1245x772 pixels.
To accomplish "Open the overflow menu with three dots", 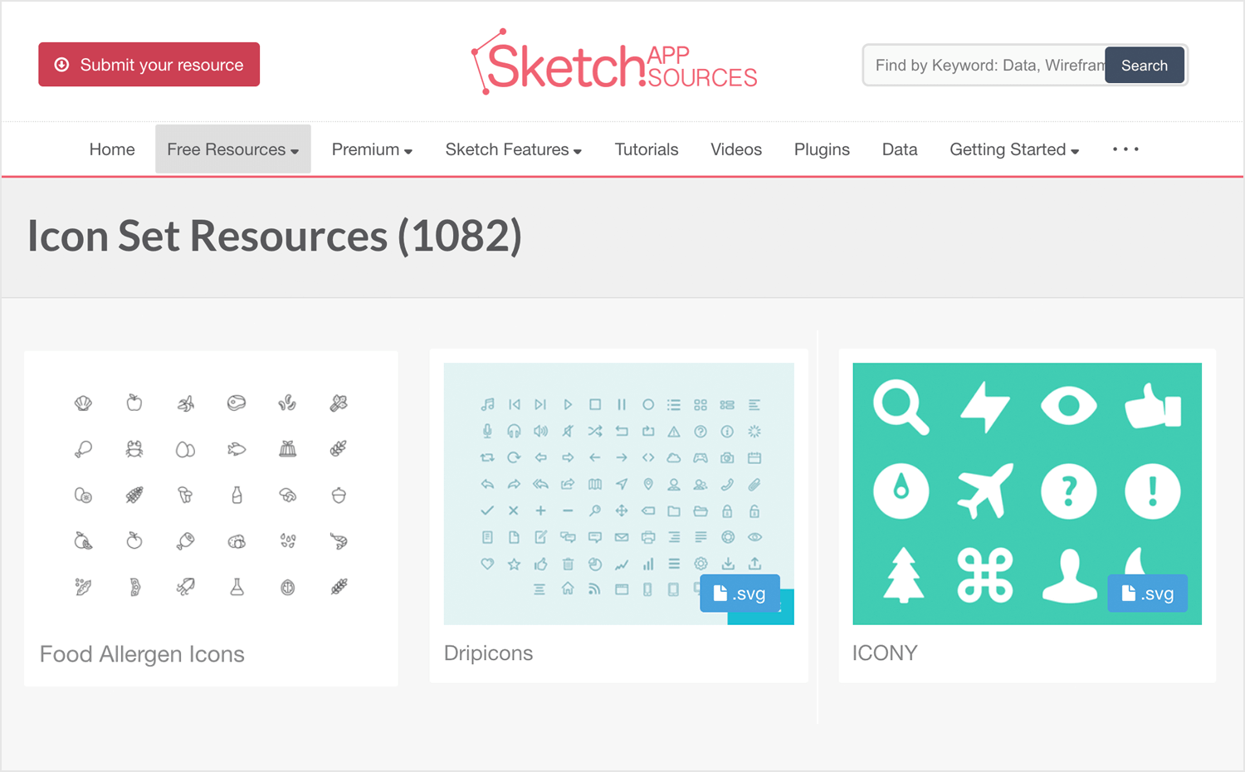I will (x=1125, y=149).
